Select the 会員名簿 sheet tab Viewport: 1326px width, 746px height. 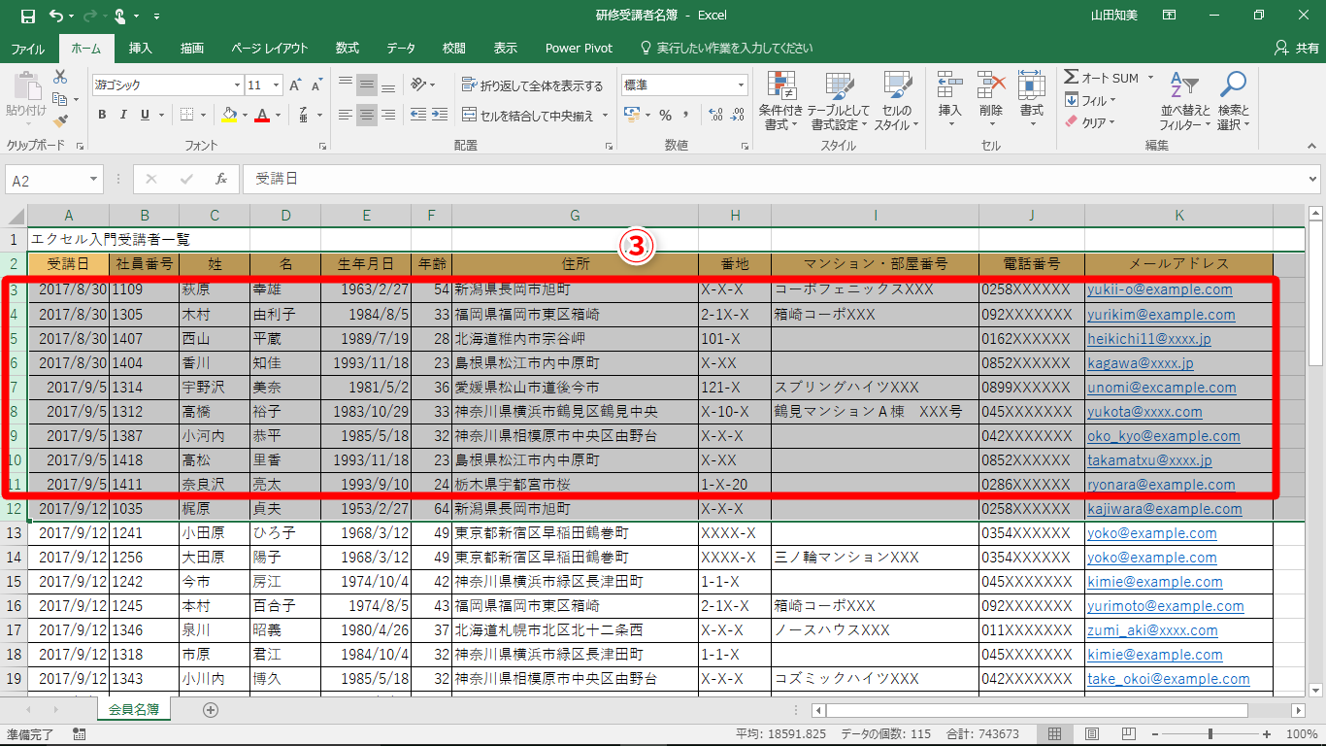134,710
